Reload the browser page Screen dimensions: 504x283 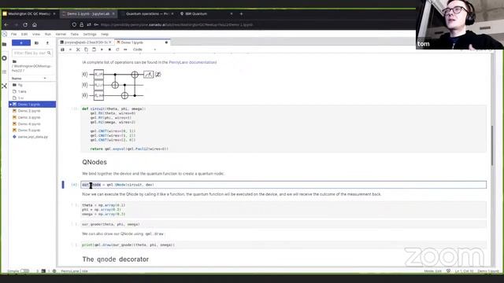(25, 24)
